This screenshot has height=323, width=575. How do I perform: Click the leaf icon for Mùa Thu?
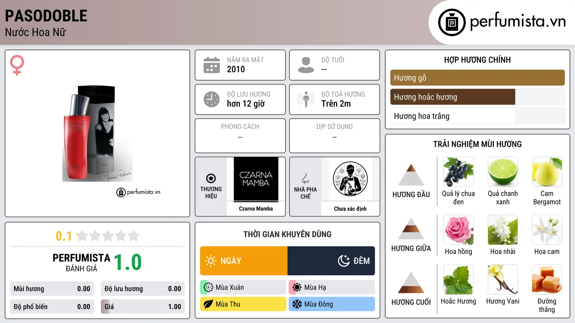[208, 304]
